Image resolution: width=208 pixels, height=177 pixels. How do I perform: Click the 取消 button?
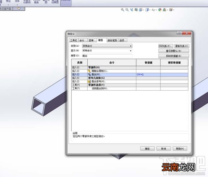pyautogui.click(x=164, y=149)
